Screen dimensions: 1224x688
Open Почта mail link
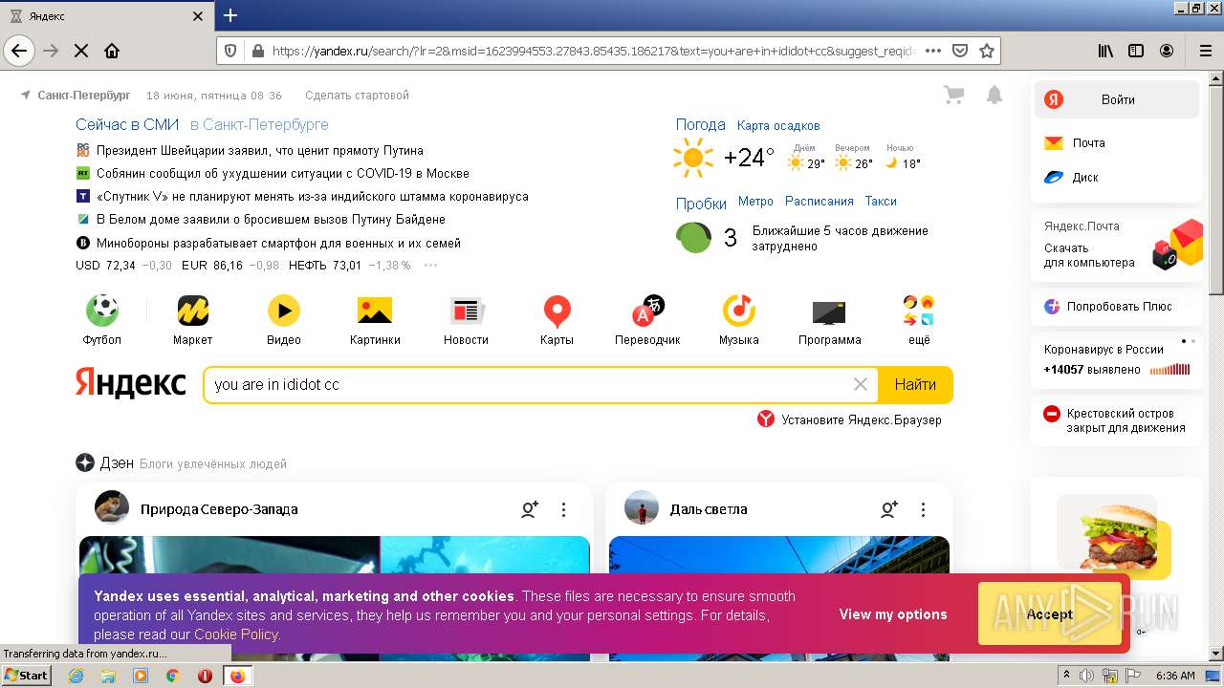click(x=1088, y=143)
